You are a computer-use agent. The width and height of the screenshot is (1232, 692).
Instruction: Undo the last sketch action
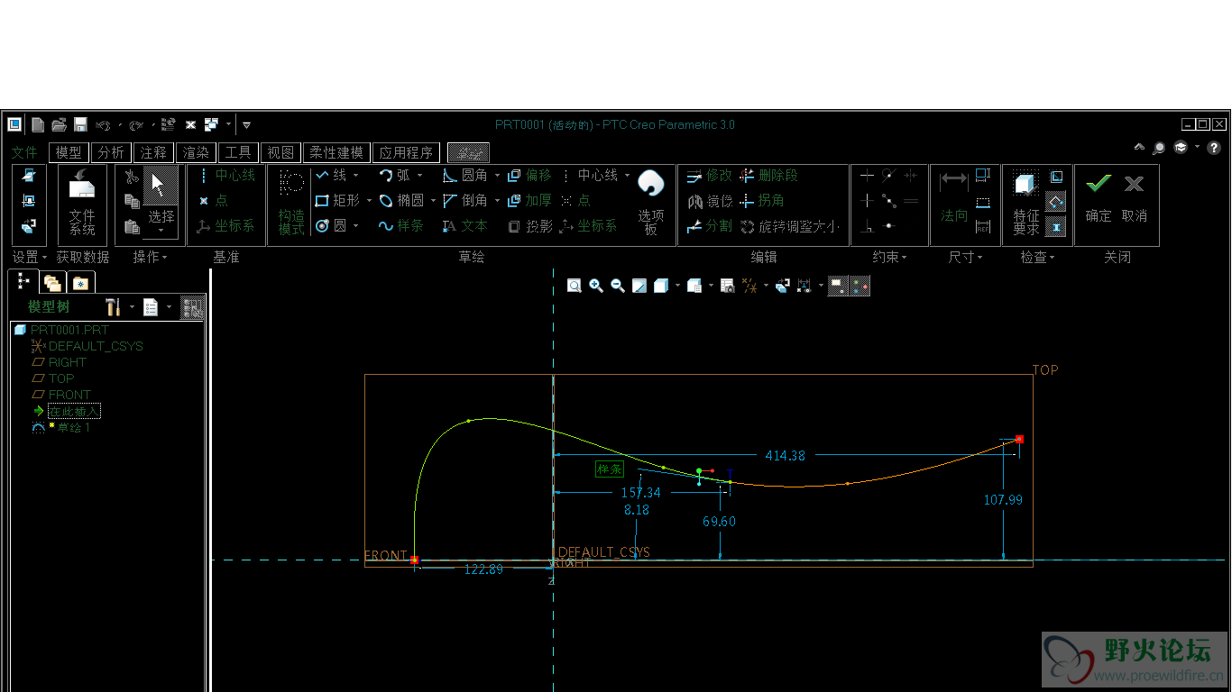103,124
